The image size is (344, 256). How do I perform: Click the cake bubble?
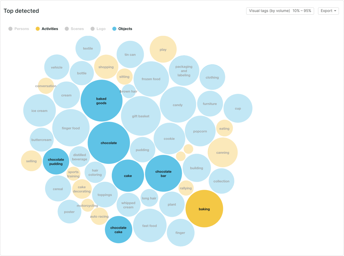(128, 176)
